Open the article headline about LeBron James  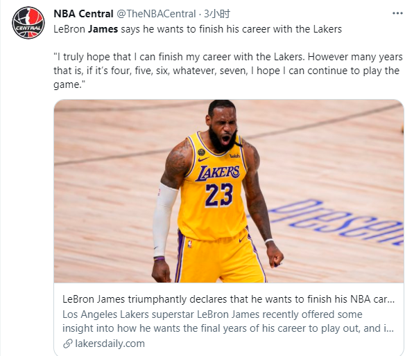click(x=229, y=299)
